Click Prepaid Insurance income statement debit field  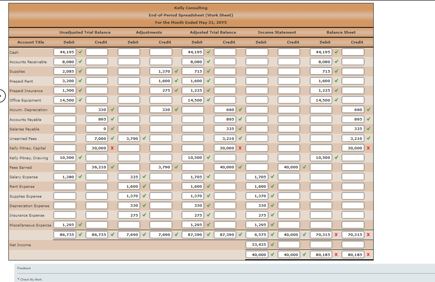point(257,90)
